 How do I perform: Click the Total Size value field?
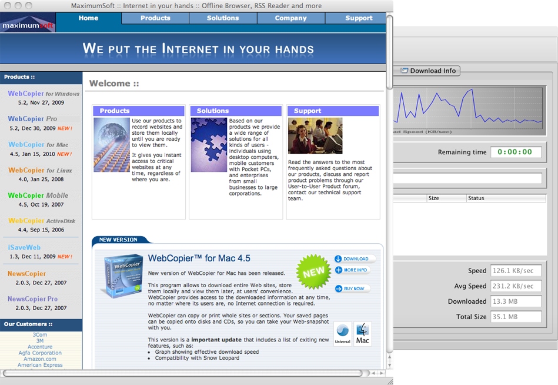pyautogui.click(x=516, y=317)
